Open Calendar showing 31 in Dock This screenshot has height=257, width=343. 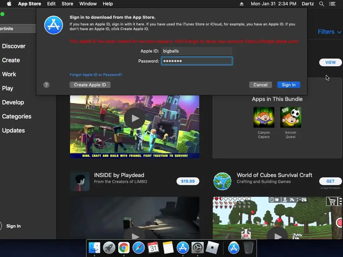click(153, 248)
